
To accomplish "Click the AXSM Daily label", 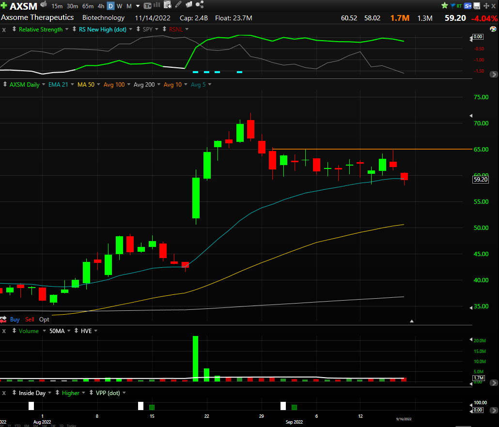I will point(25,85).
